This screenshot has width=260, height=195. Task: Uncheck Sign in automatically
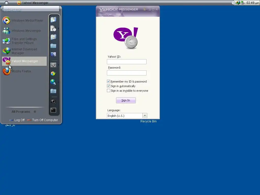[x=108, y=86]
